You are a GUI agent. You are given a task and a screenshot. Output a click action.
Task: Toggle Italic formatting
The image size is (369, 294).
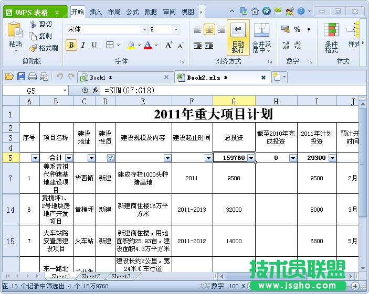[83, 45]
